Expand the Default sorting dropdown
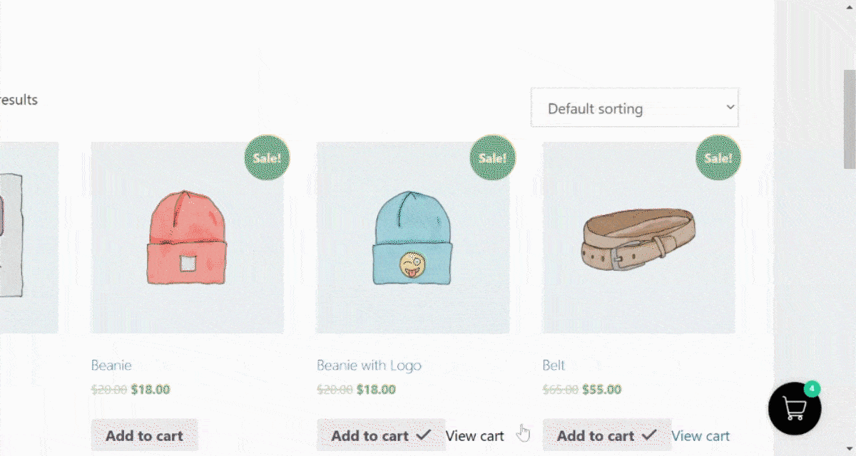Image resolution: width=856 pixels, height=456 pixels. [635, 108]
